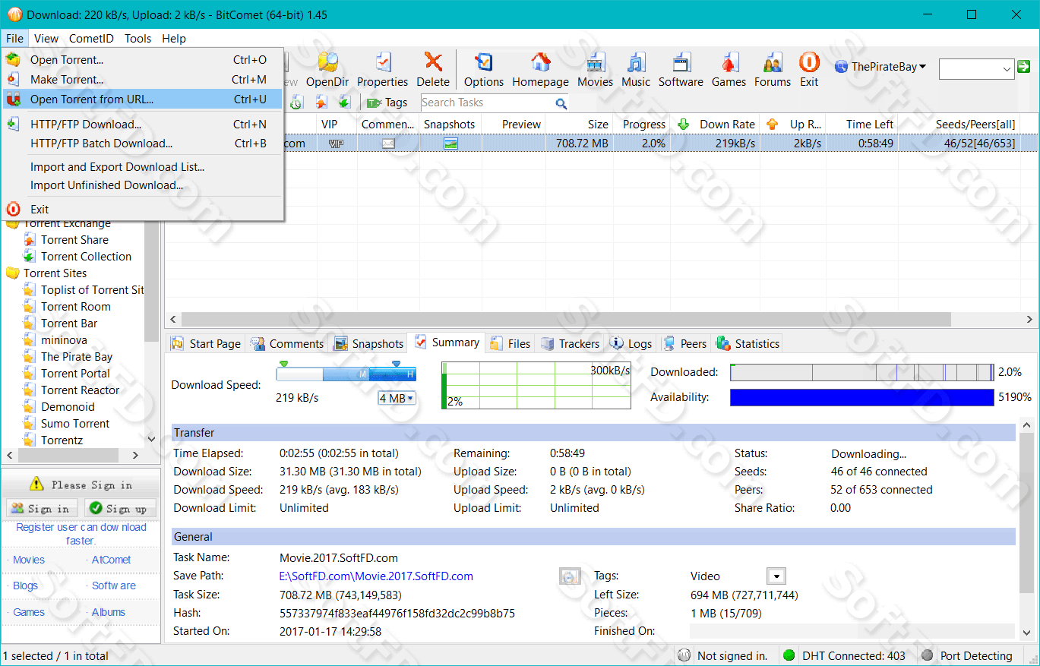1040x666 pixels.
Task: Sort the task list by Down Rate column
Action: pyautogui.click(x=717, y=124)
